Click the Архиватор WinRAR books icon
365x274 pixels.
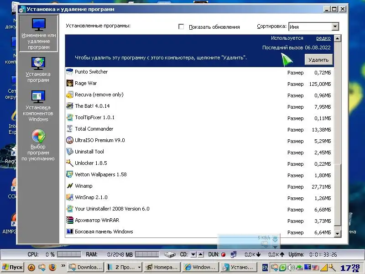click(70, 220)
